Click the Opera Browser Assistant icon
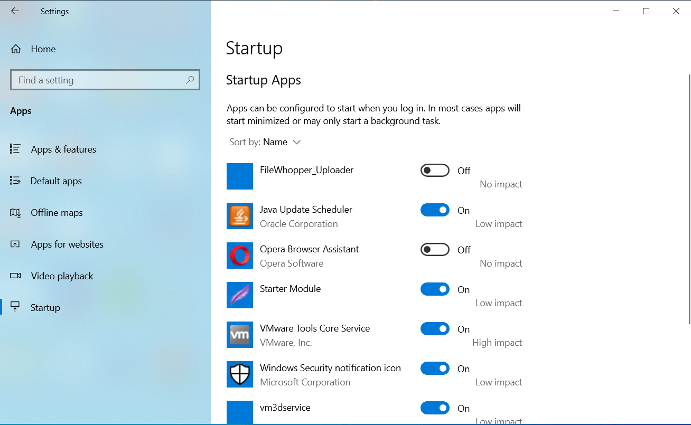The image size is (691, 425). tap(240, 256)
